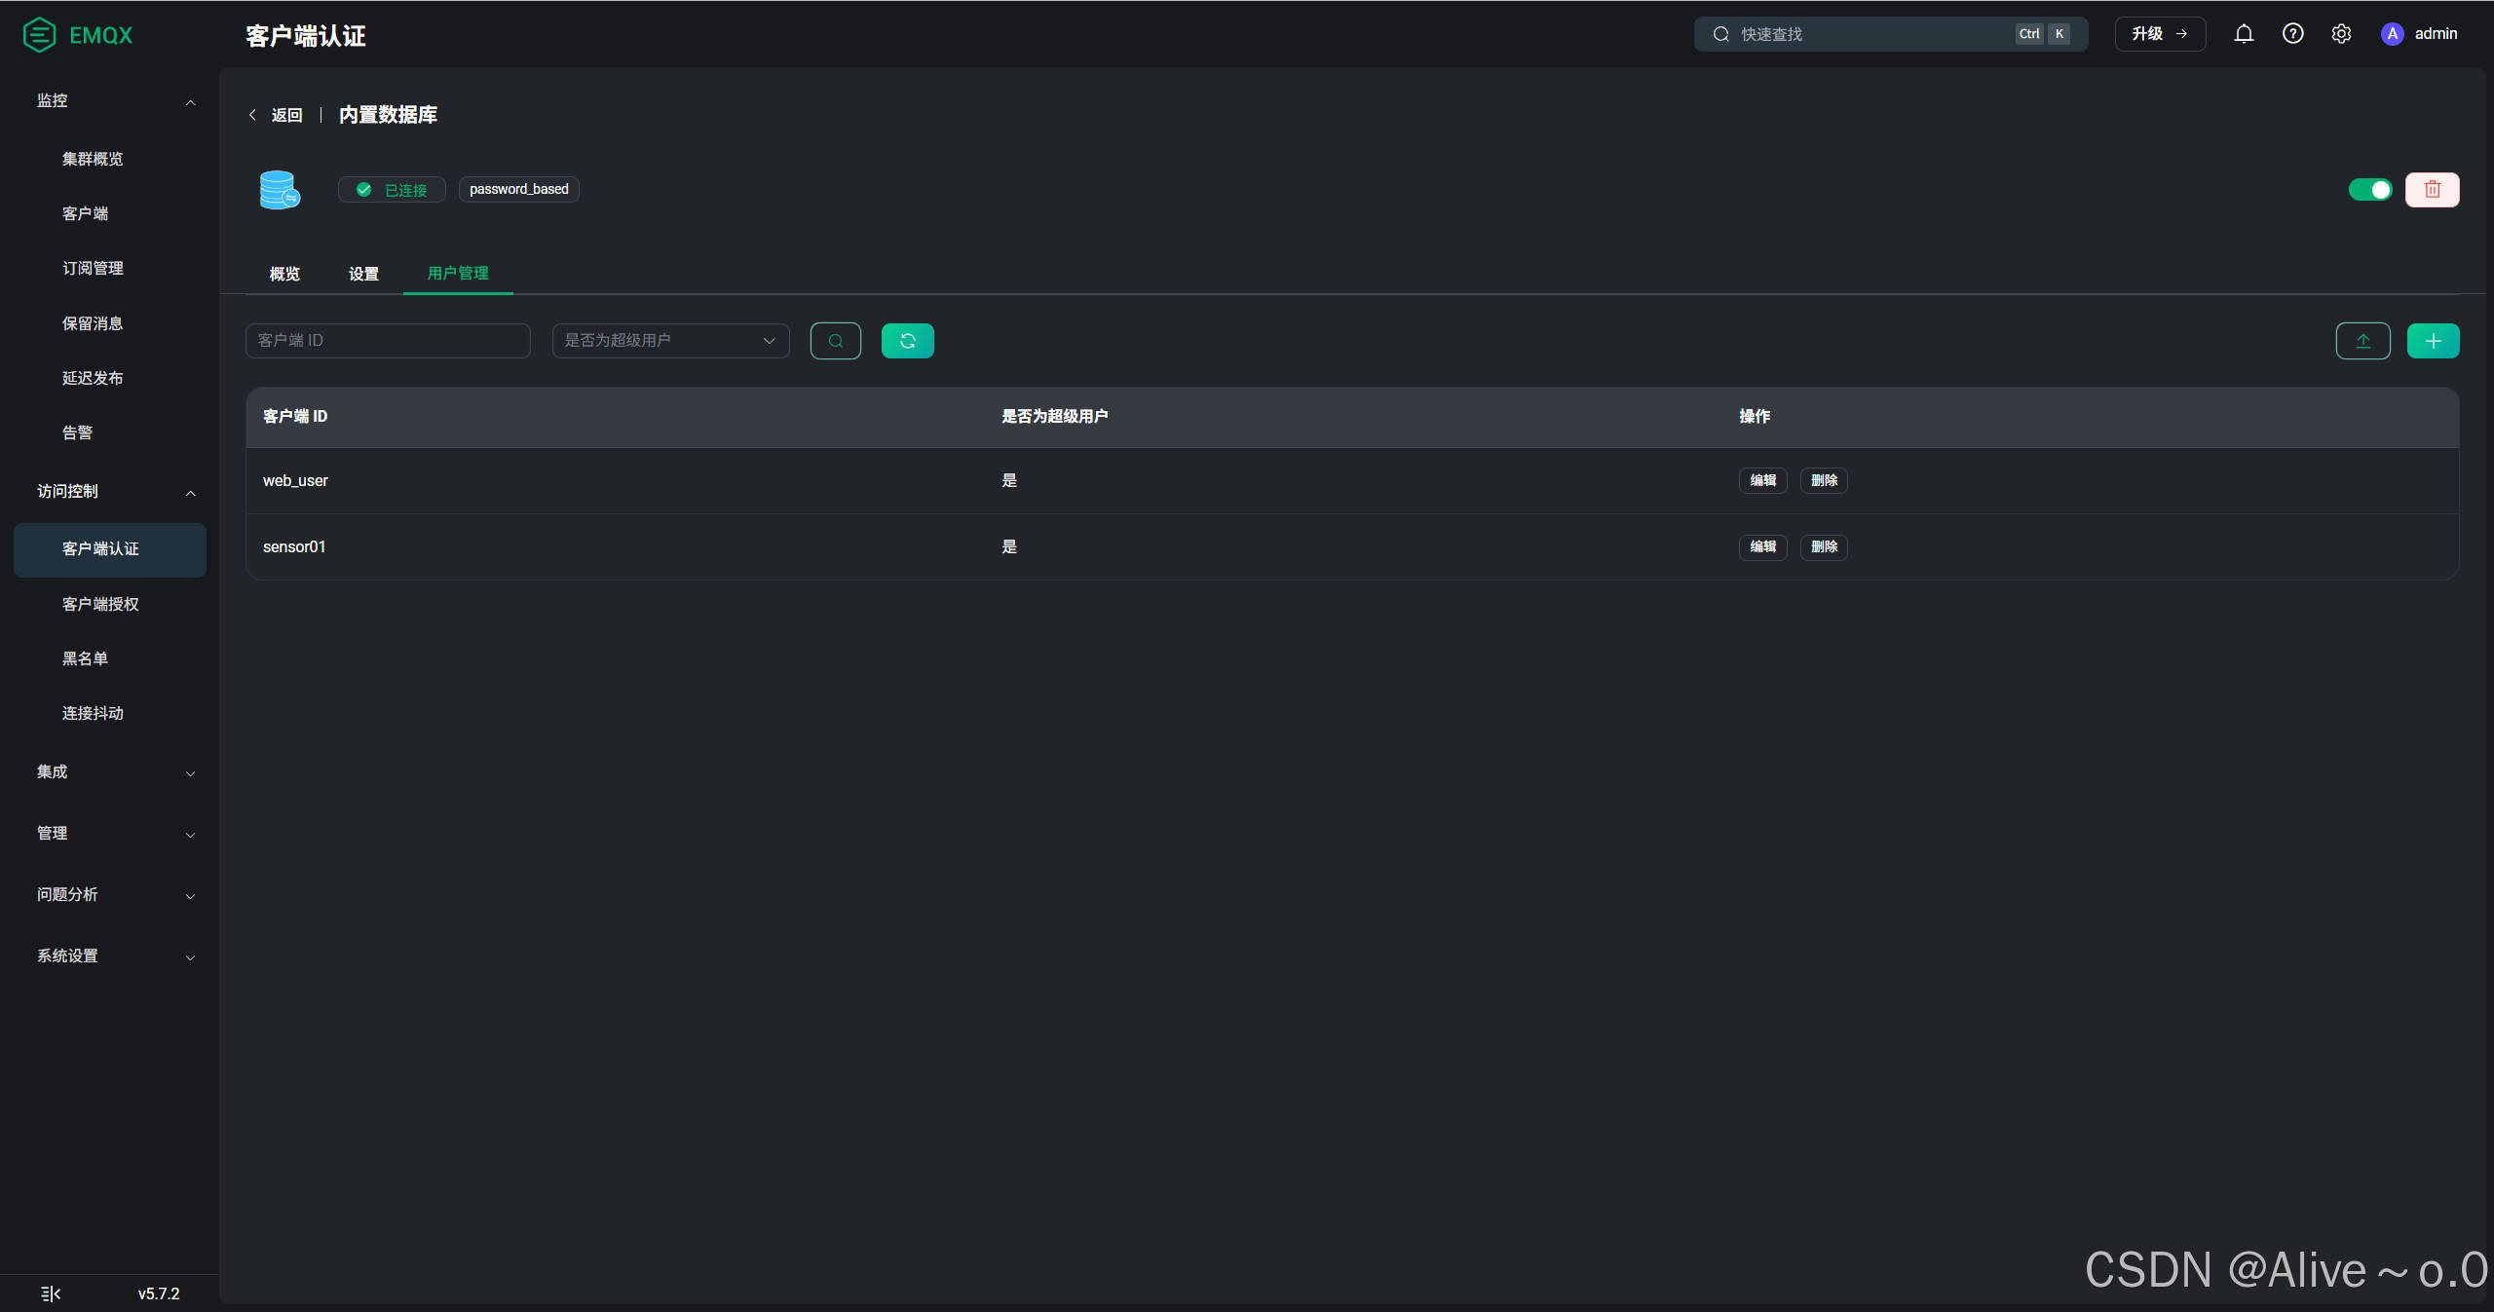The width and height of the screenshot is (2494, 1312).
Task: Toggle the authenticator enable switch
Action: click(x=2369, y=190)
